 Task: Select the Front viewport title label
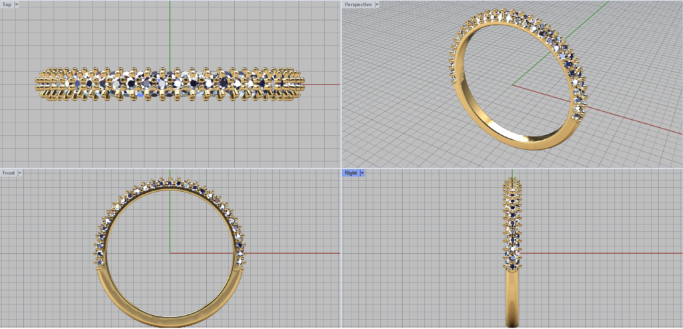pos(9,173)
